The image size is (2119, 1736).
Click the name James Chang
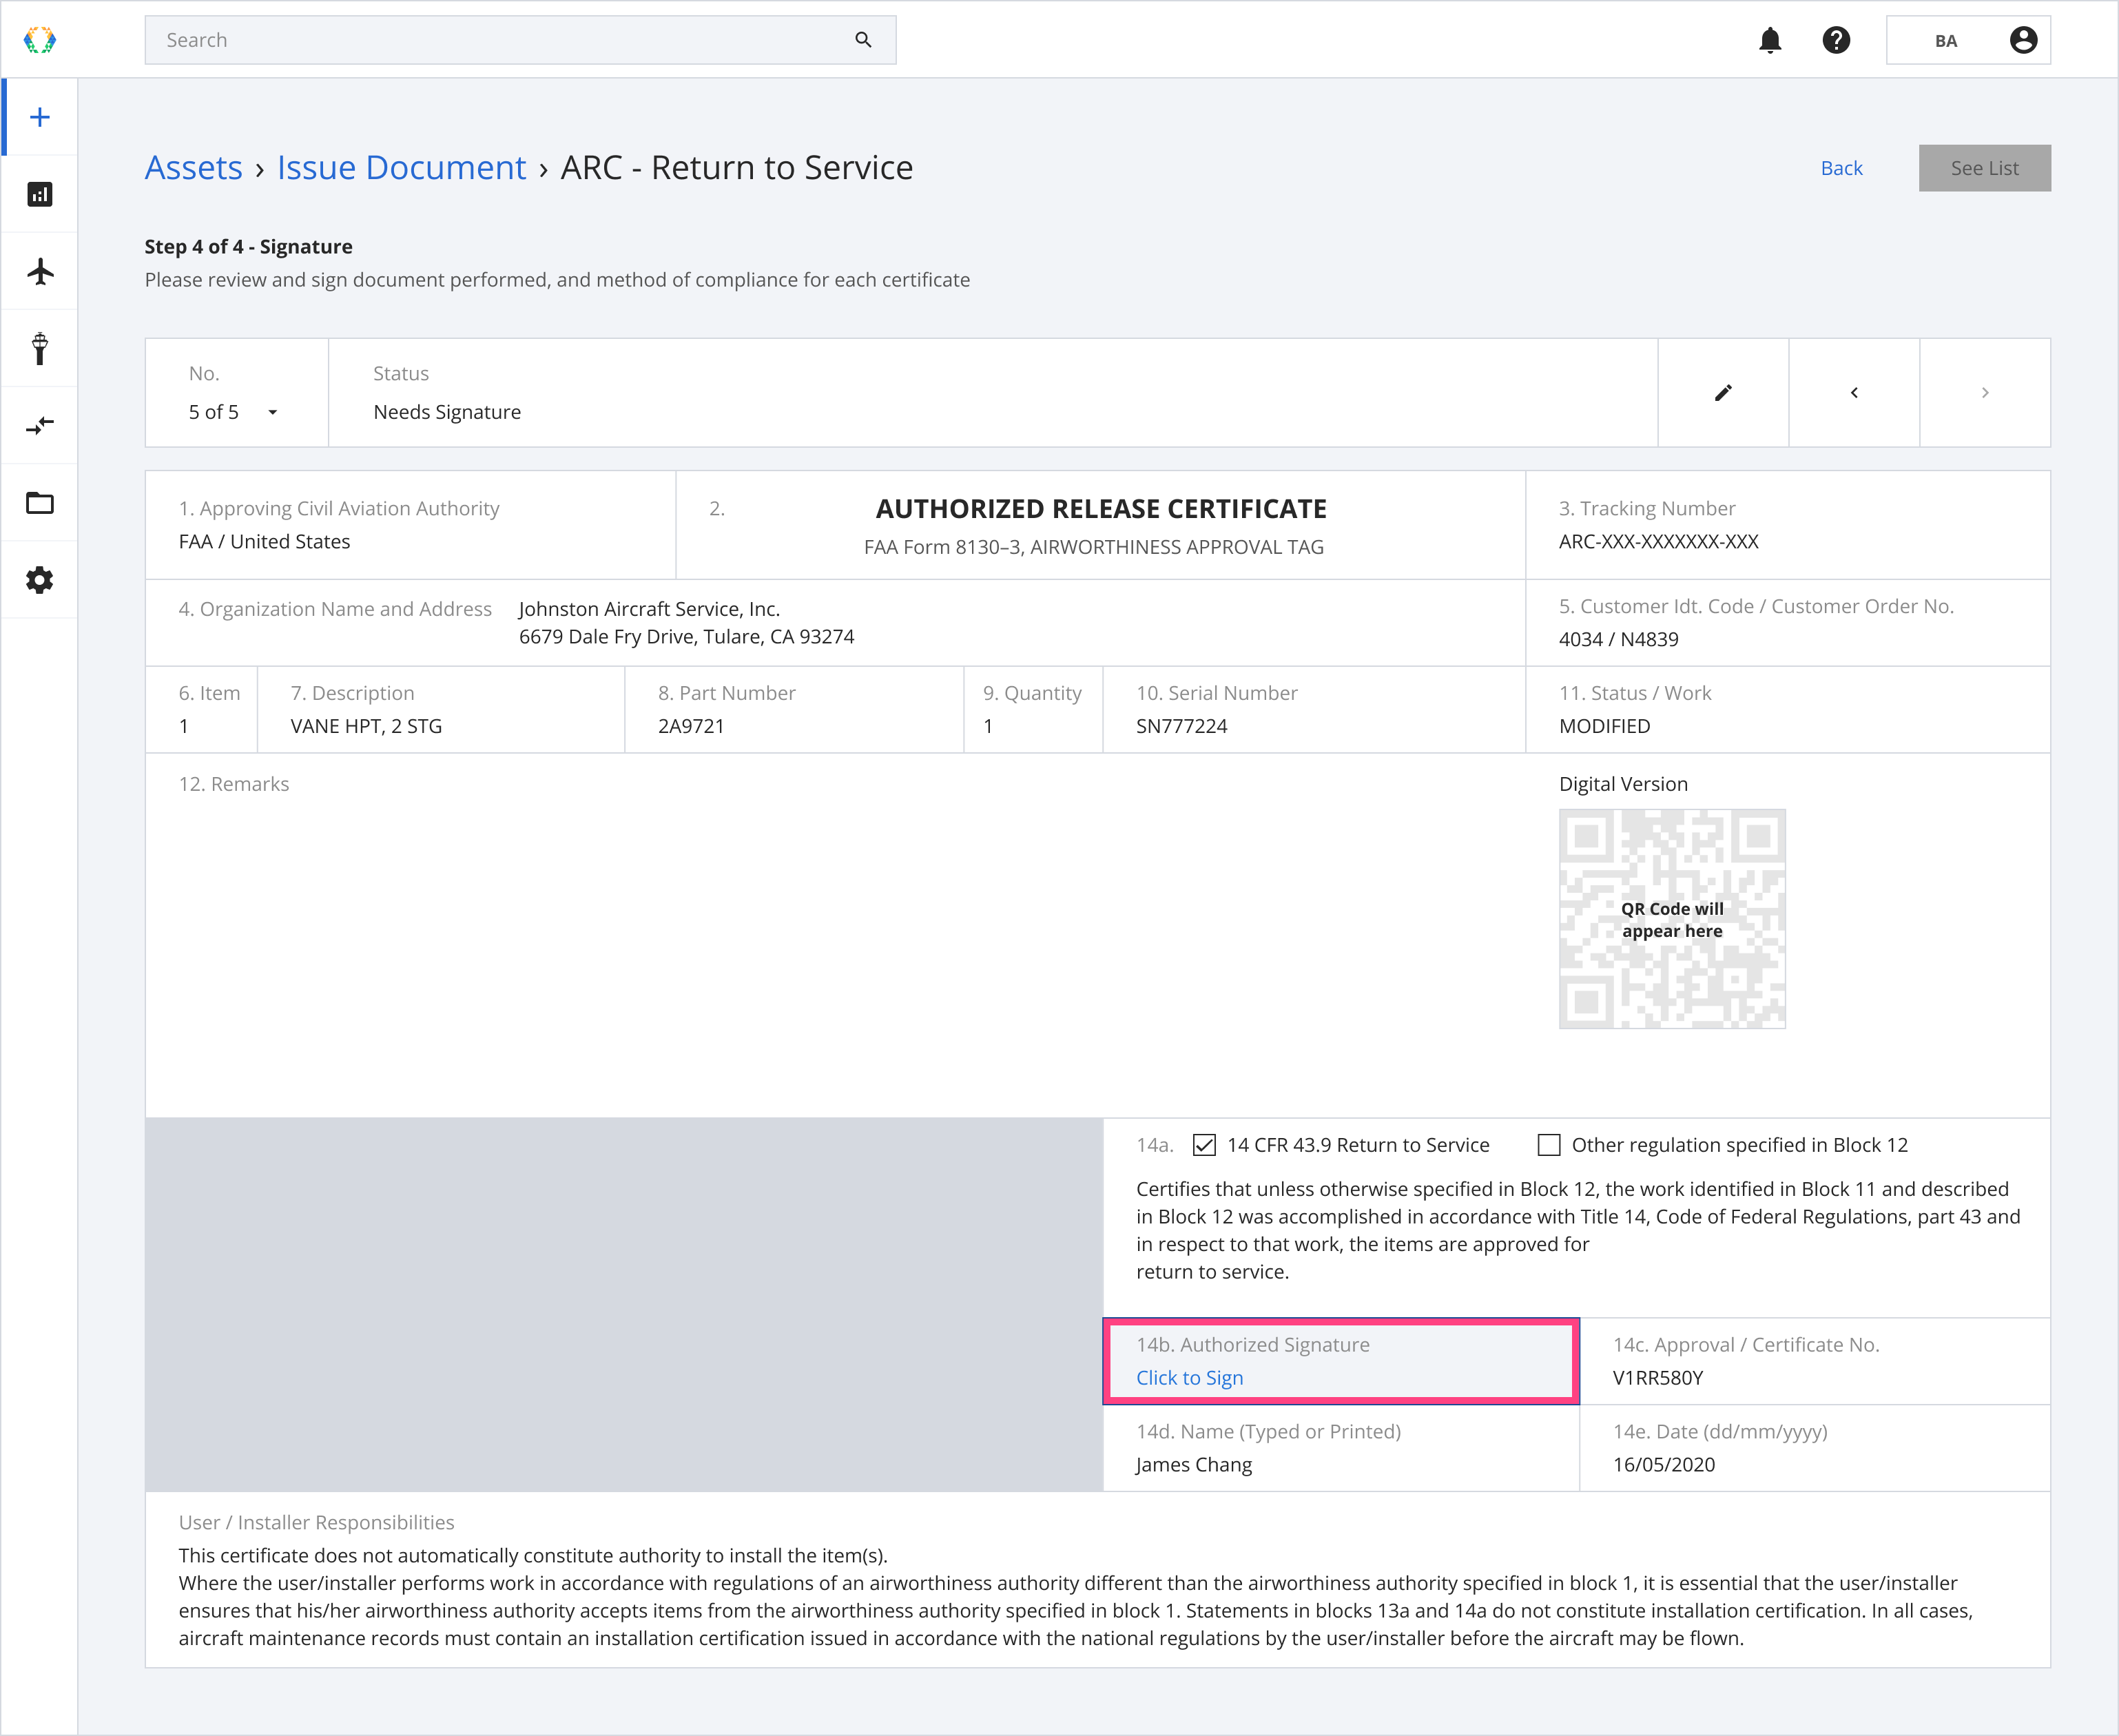(1193, 1465)
